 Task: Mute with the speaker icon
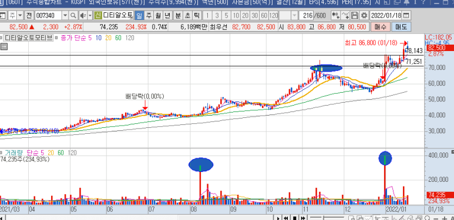coord(83,15)
